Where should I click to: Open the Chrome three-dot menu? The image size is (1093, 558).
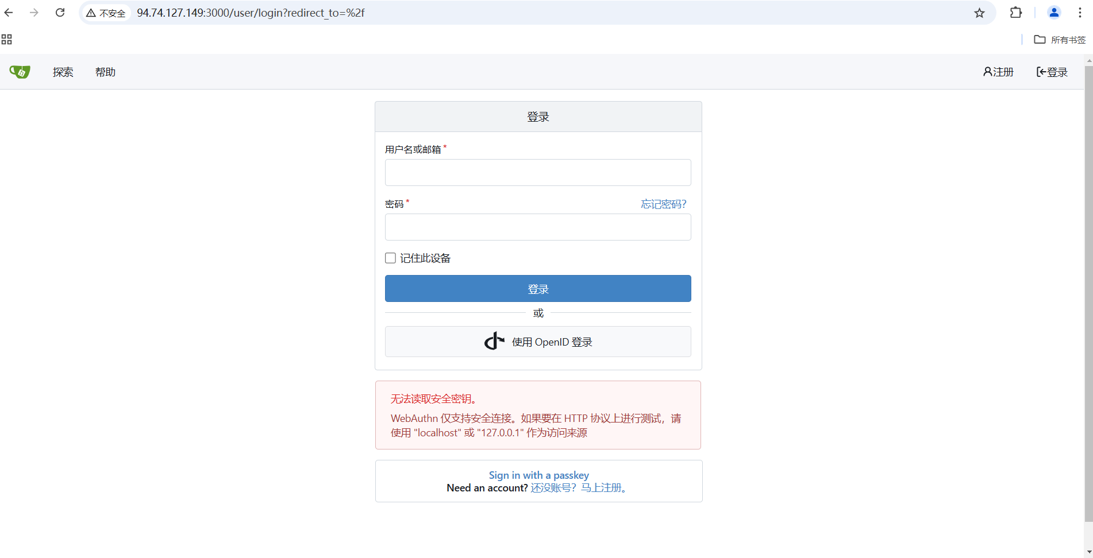[x=1080, y=13]
